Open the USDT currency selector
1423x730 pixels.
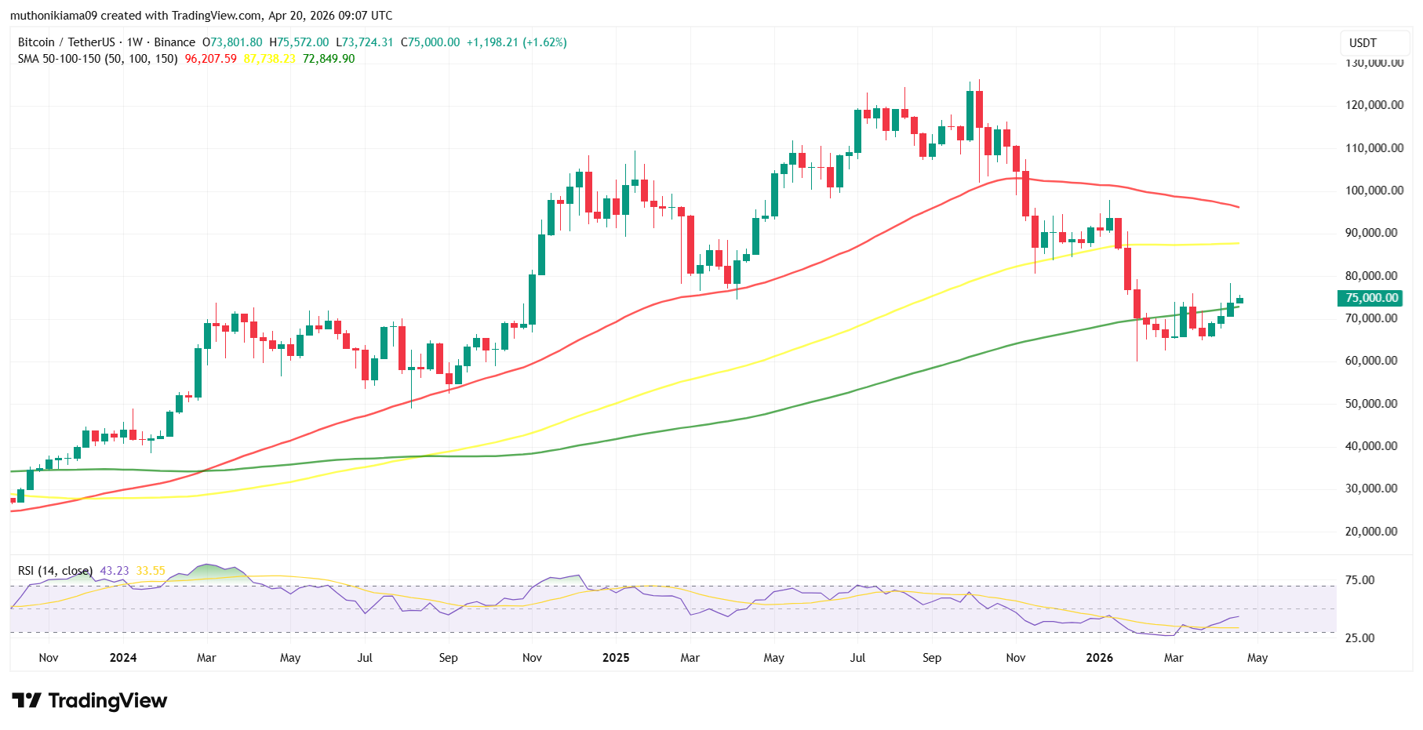pos(1374,43)
